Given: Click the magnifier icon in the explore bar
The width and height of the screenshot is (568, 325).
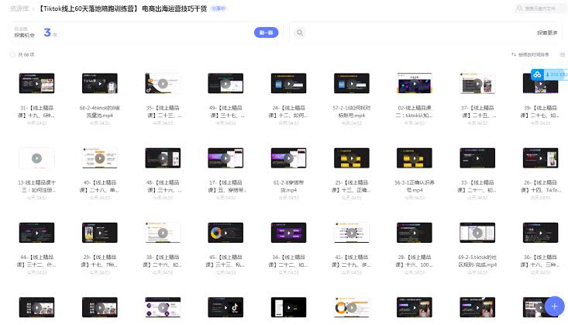Looking at the screenshot, I should pos(300,33).
